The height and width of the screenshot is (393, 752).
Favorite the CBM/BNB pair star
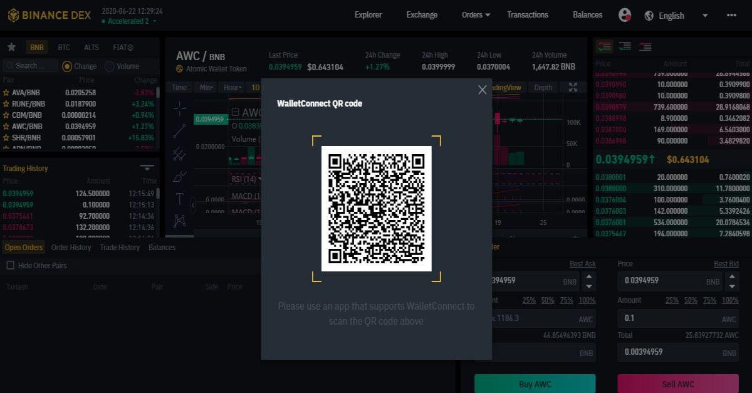coord(6,115)
